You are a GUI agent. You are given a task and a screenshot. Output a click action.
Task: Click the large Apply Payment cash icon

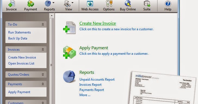[x=70, y=52]
